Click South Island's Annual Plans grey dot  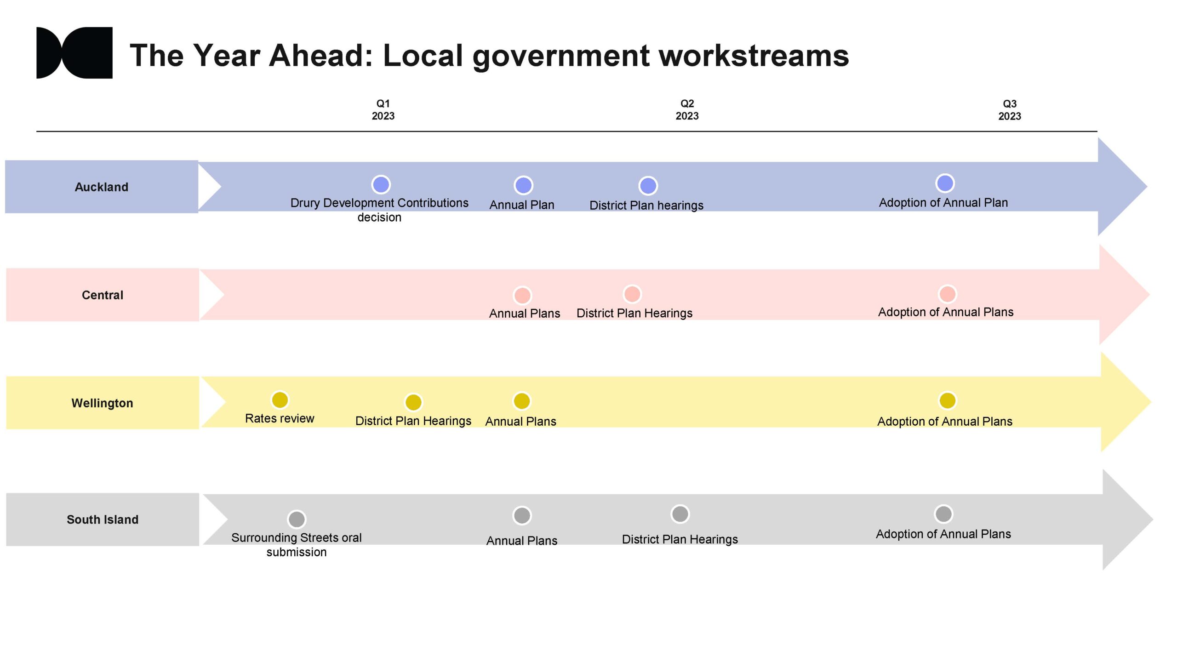(x=522, y=516)
